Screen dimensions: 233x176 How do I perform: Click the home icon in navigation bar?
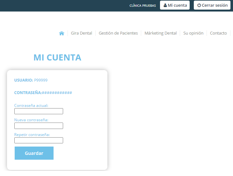pos(62,33)
